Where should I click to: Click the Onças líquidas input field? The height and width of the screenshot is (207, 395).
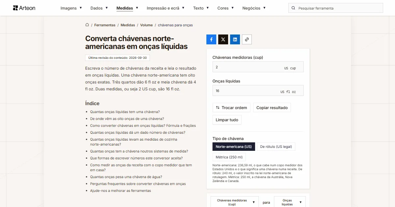pyautogui.click(x=258, y=91)
